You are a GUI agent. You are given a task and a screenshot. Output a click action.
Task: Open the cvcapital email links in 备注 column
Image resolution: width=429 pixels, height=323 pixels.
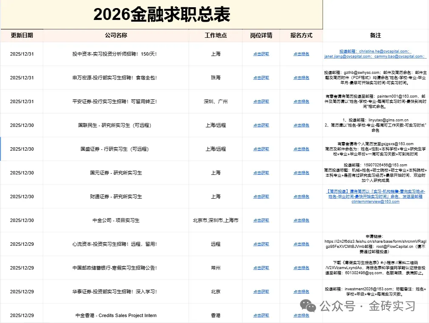click(375, 54)
